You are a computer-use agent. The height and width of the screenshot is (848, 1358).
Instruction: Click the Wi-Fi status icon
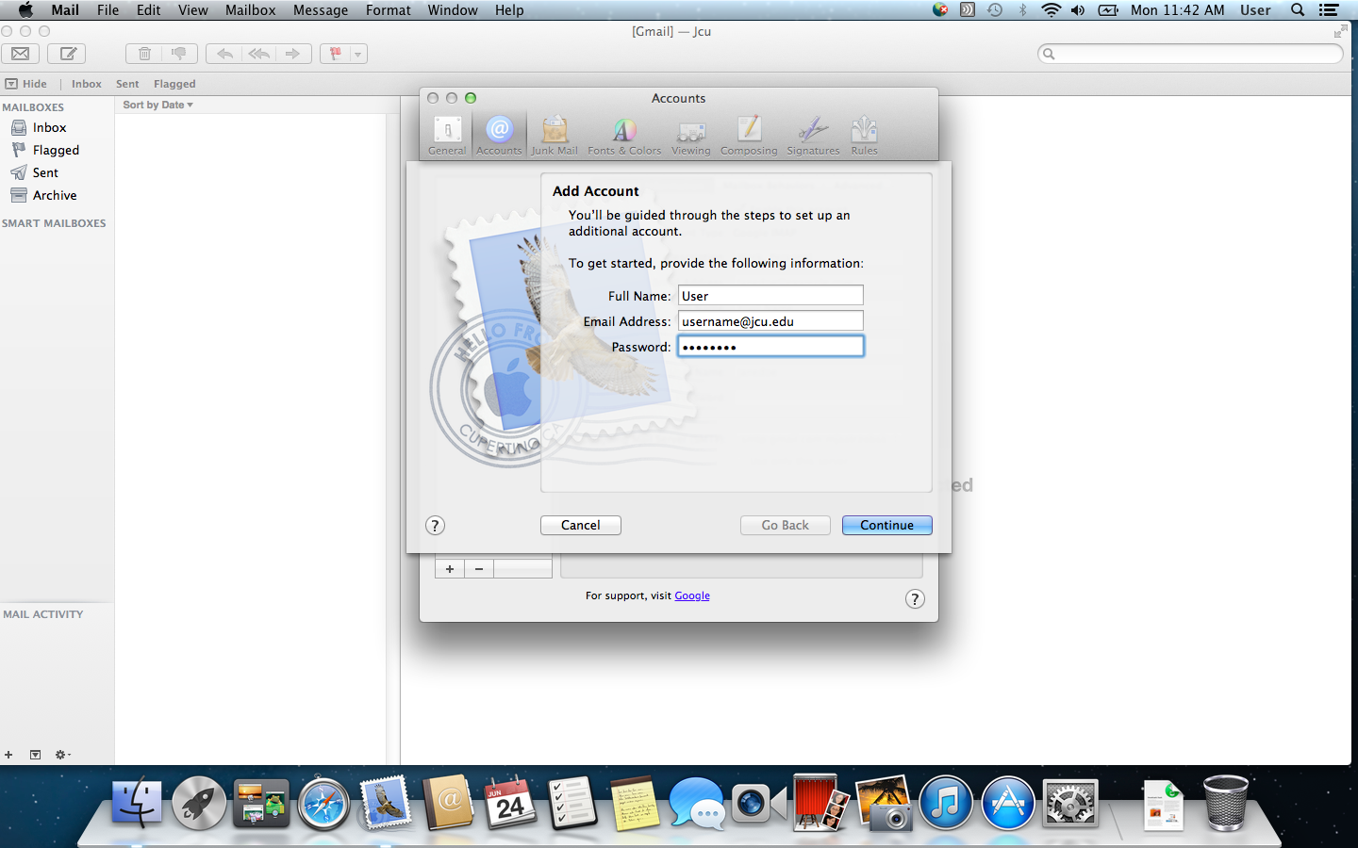click(1051, 10)
